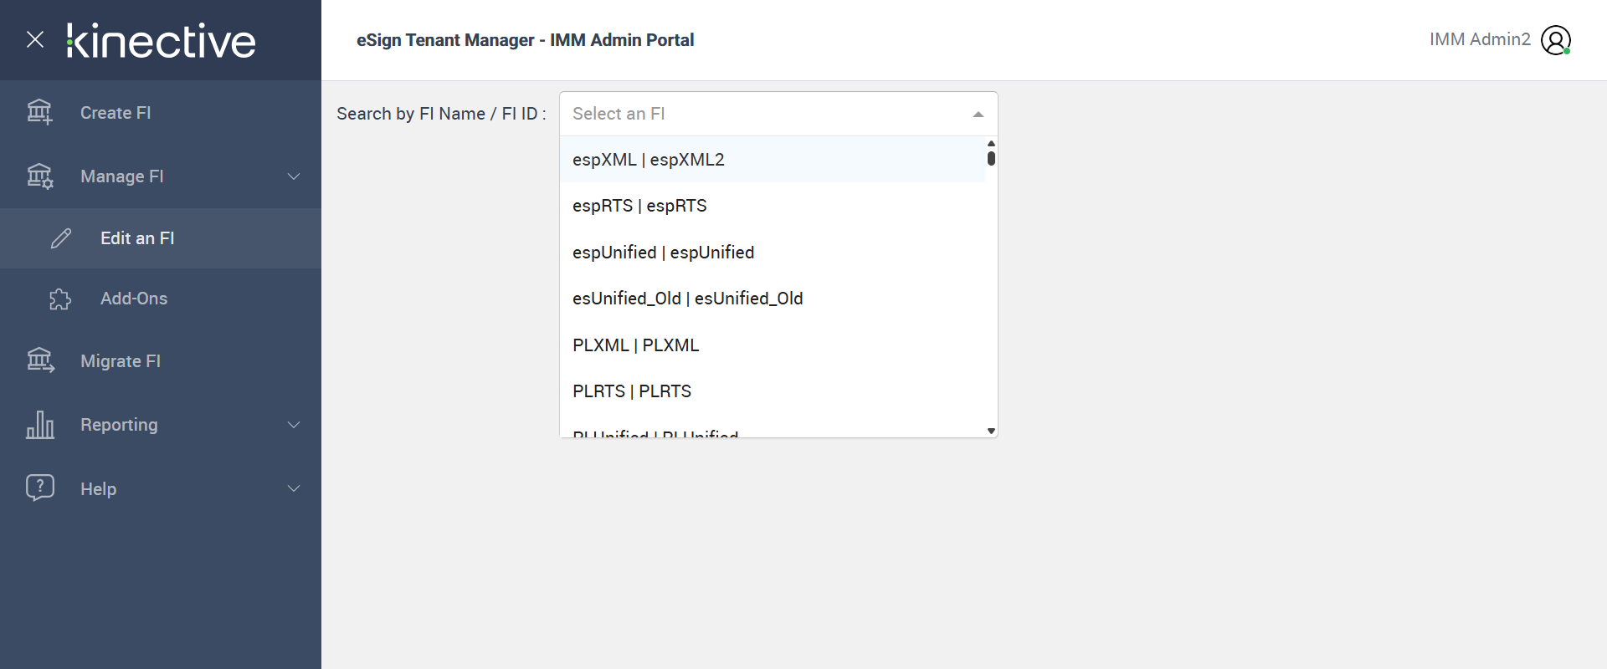Choose the espRTS | espRTS option

[x=639, y=206]
